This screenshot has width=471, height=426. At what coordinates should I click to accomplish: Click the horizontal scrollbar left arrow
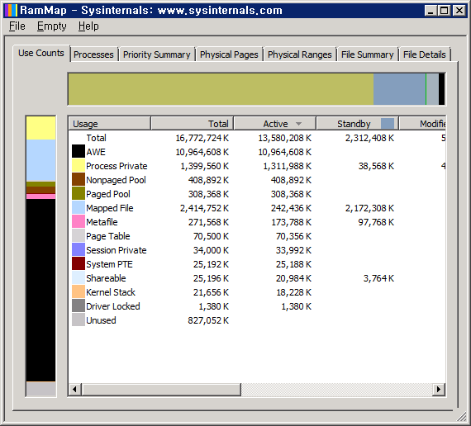[x=74, y=390]
